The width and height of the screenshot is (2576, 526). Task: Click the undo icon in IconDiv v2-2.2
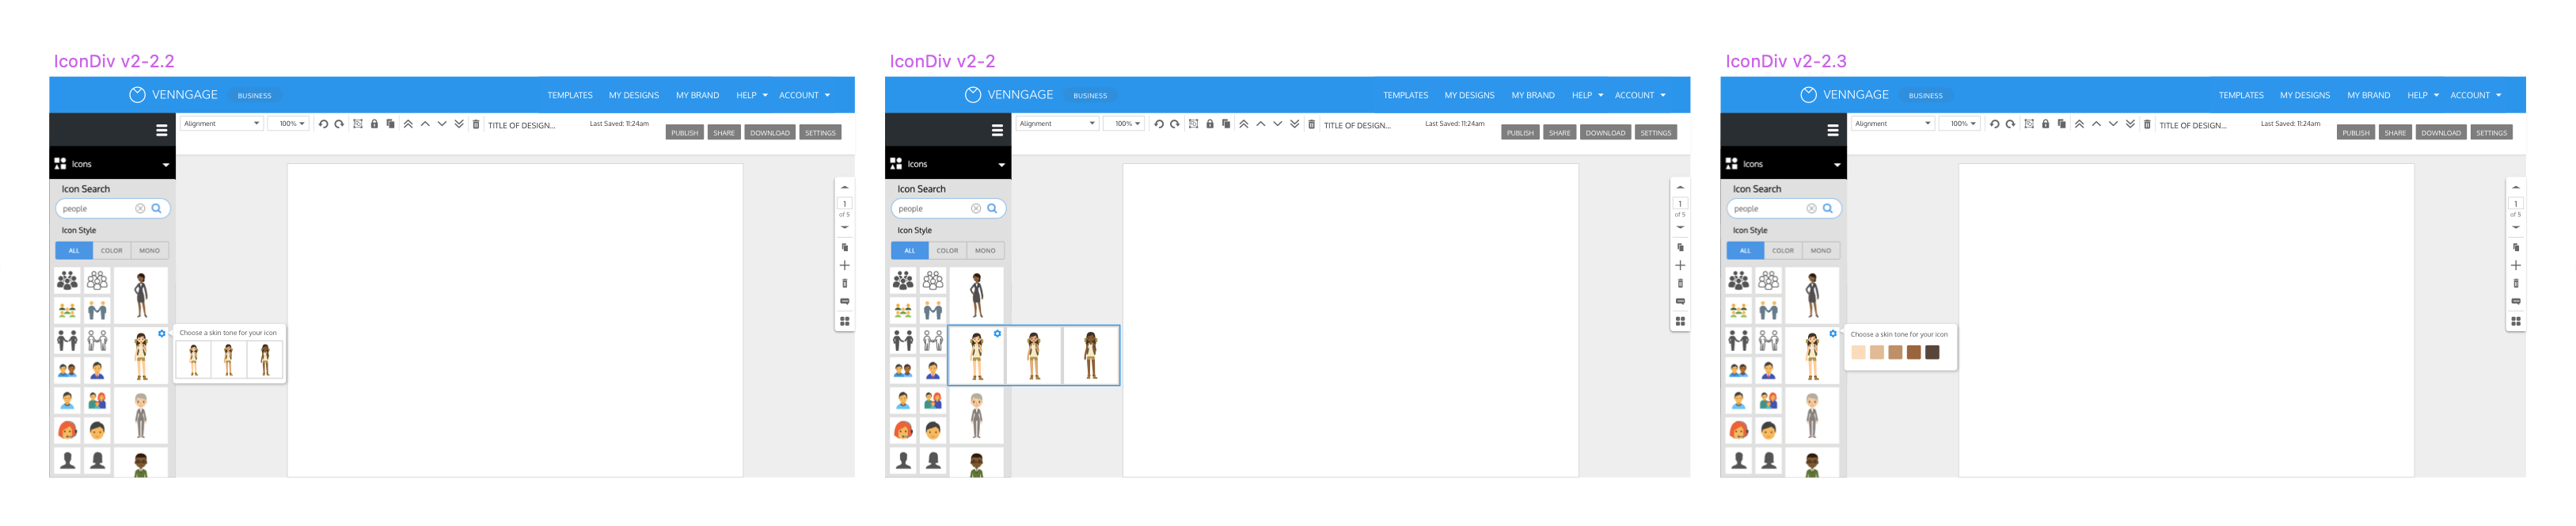click(323, 124)
